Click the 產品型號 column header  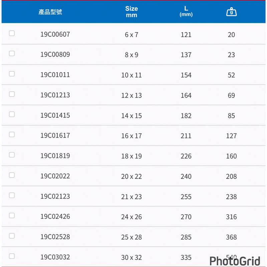click(x=50, y=12)
